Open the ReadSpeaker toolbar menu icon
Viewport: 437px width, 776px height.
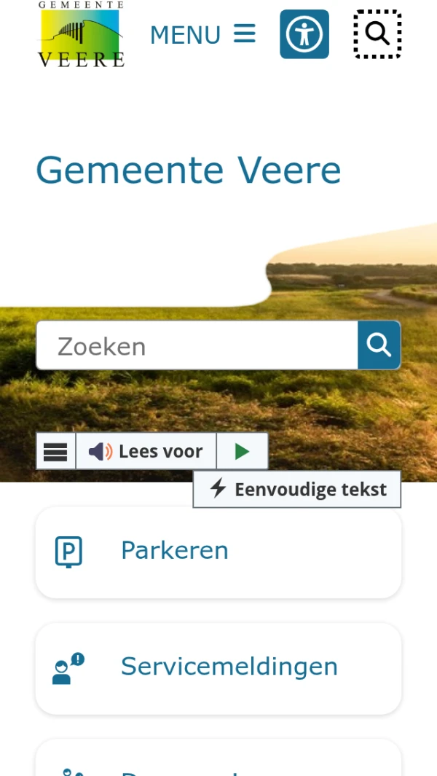55,451
